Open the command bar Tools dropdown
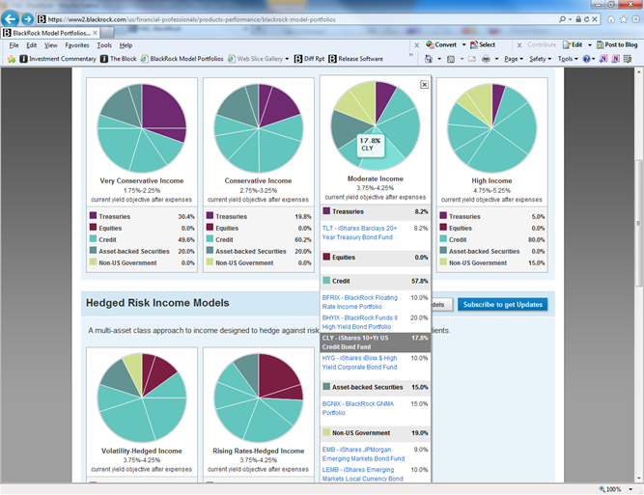This screenshot has height=495, width=644. (568, 59)
